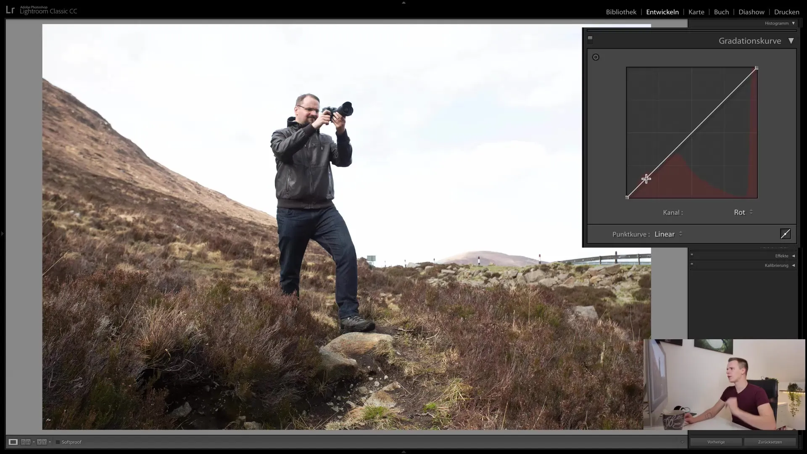The image size is (807, 454).
Task: Open the Punktkurve Linear dropdown
Action: pyautogui.click(x=668, y=234)
